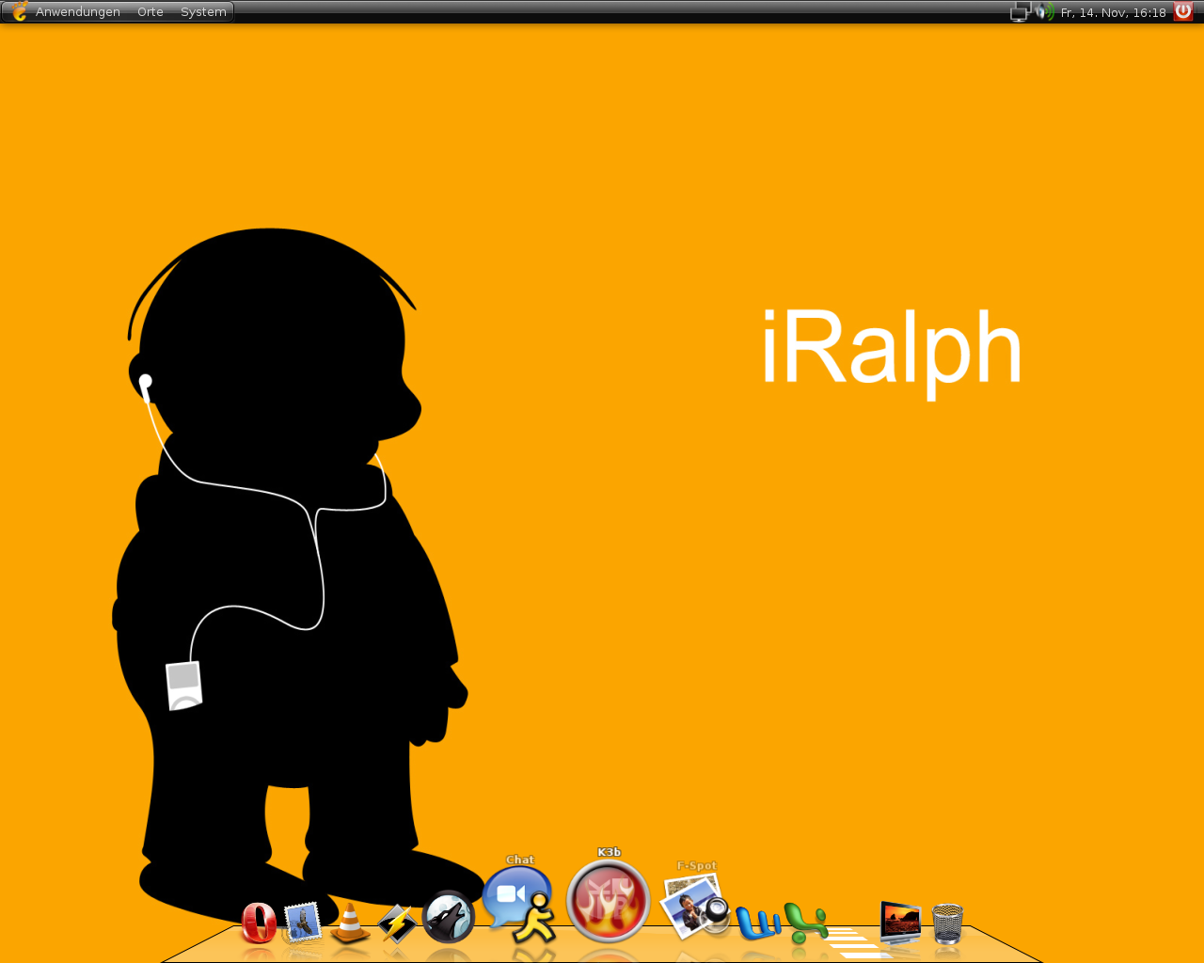This screenshot has height=963, width=1204.
Task: Open the Mail stamp icon in dock
Action: coord(303,923)
